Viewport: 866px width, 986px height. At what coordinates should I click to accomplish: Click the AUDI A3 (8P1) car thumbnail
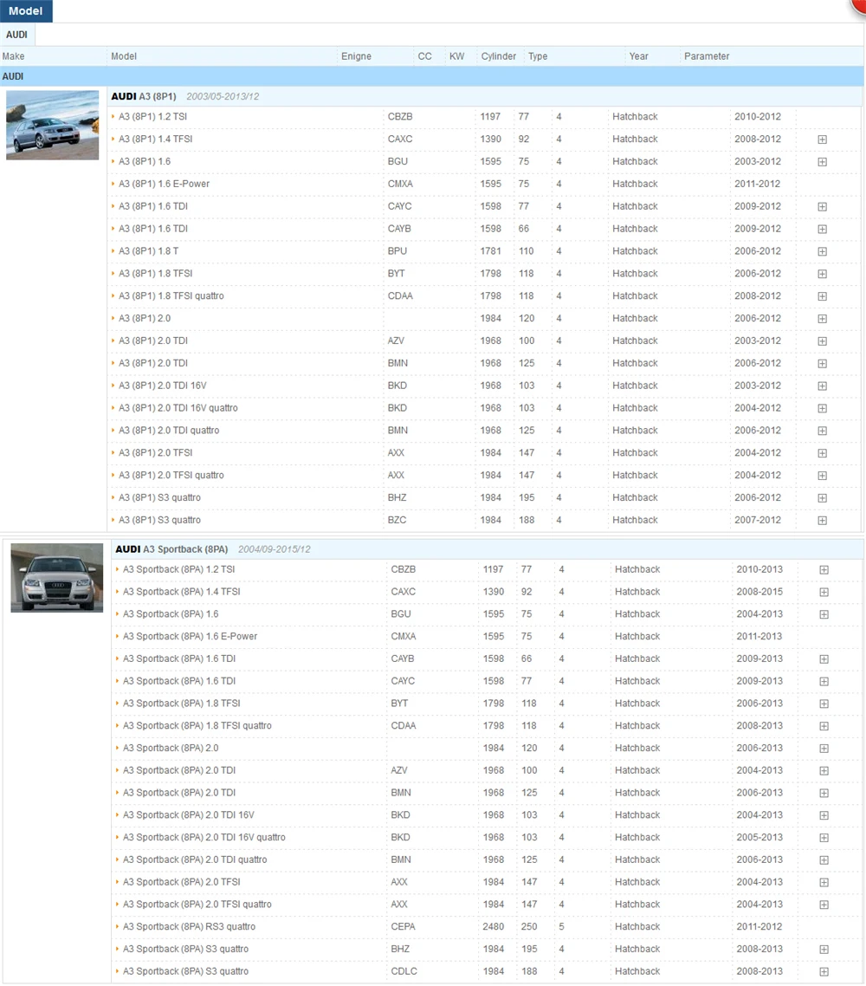(52, 125)
